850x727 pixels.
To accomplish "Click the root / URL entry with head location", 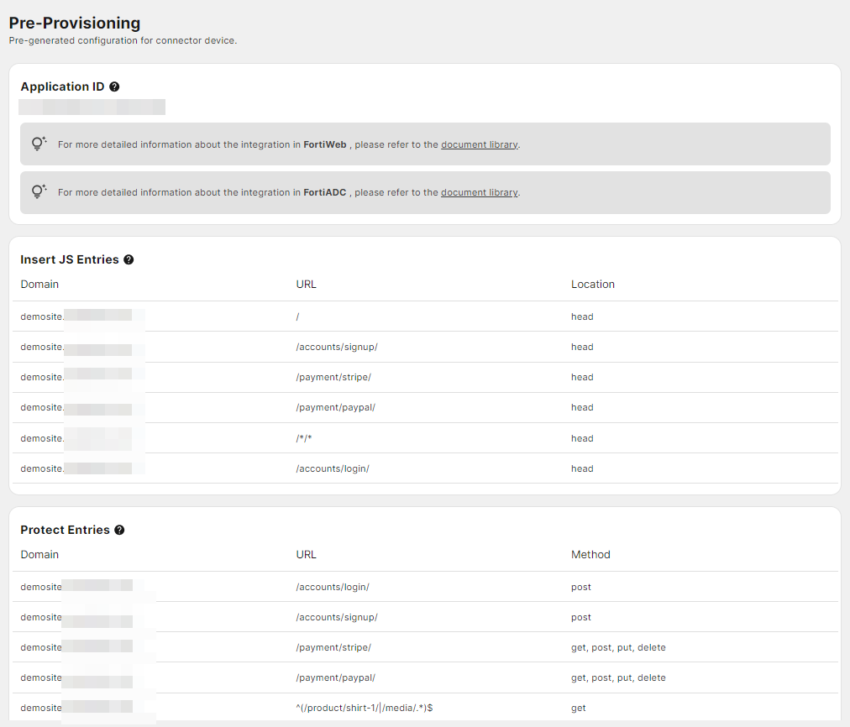I will point(299,316).
